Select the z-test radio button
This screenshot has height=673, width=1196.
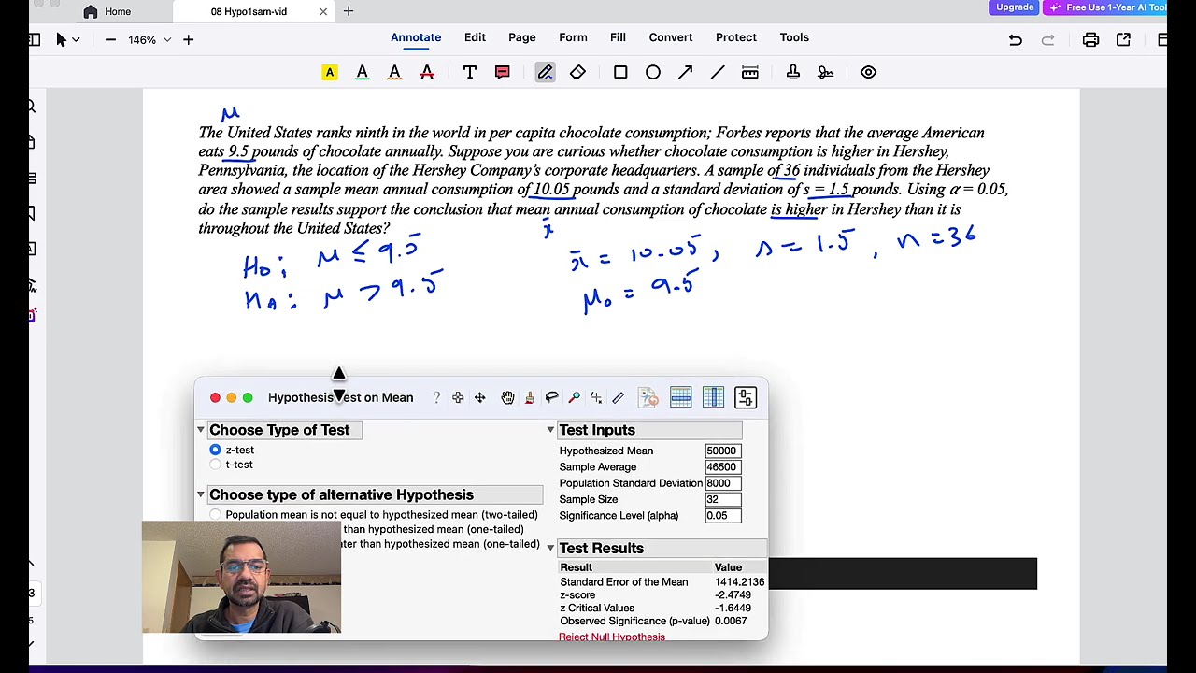click(x=215, y=450)
